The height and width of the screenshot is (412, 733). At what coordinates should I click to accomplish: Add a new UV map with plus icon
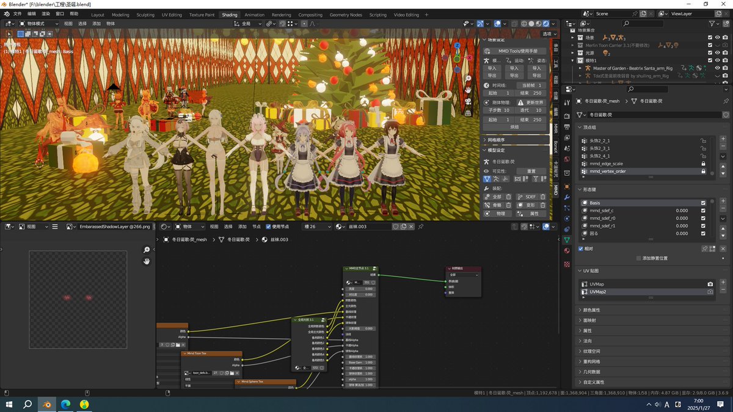coord(723,283)
